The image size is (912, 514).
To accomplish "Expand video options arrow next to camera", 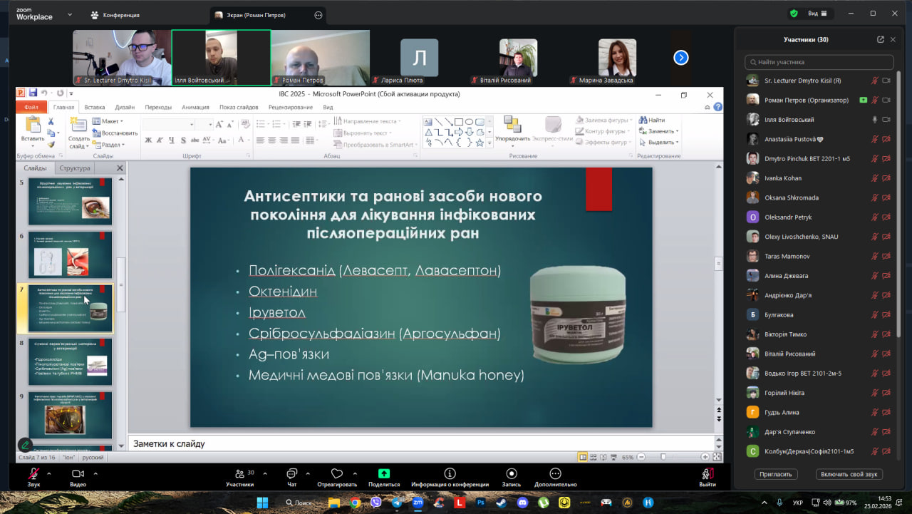I will pos(95,473).
